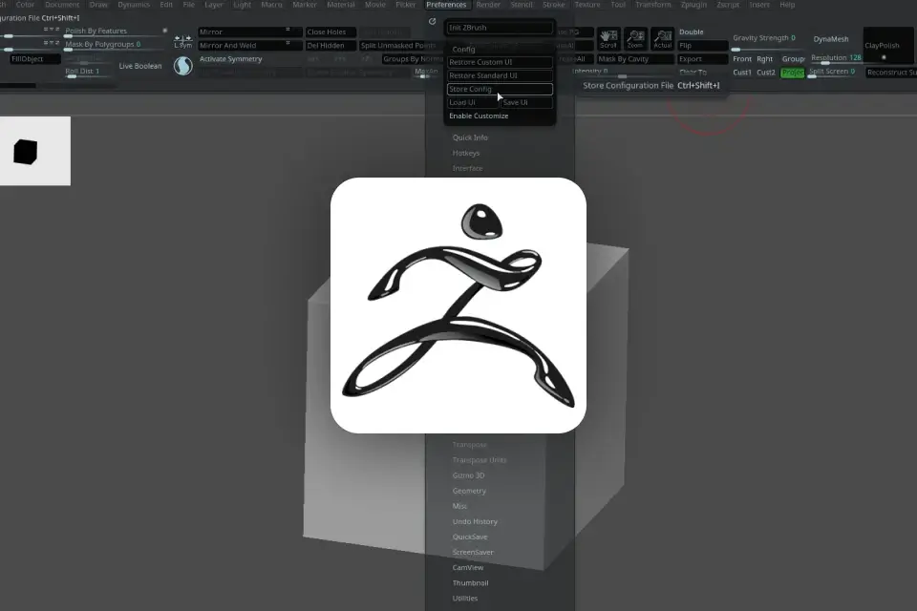The image size is (917, 611).
Task: Click the Mirror And Weld button
Action: [250, 46]
